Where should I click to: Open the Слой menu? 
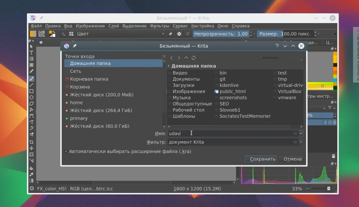114,26
